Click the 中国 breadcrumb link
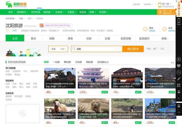The height and width of the screenshot is (127, 182). tap(21, 18)
